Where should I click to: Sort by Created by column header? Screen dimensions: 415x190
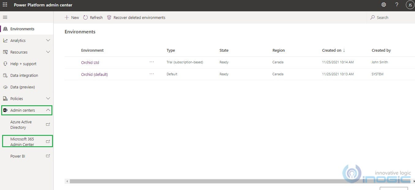point(381,50)
